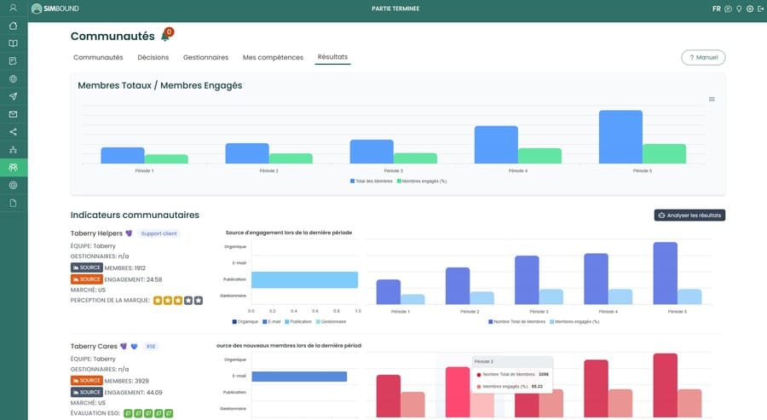The image size is (767, 420).
Task: Click the Simbound logo
Action: coord(55,9)
